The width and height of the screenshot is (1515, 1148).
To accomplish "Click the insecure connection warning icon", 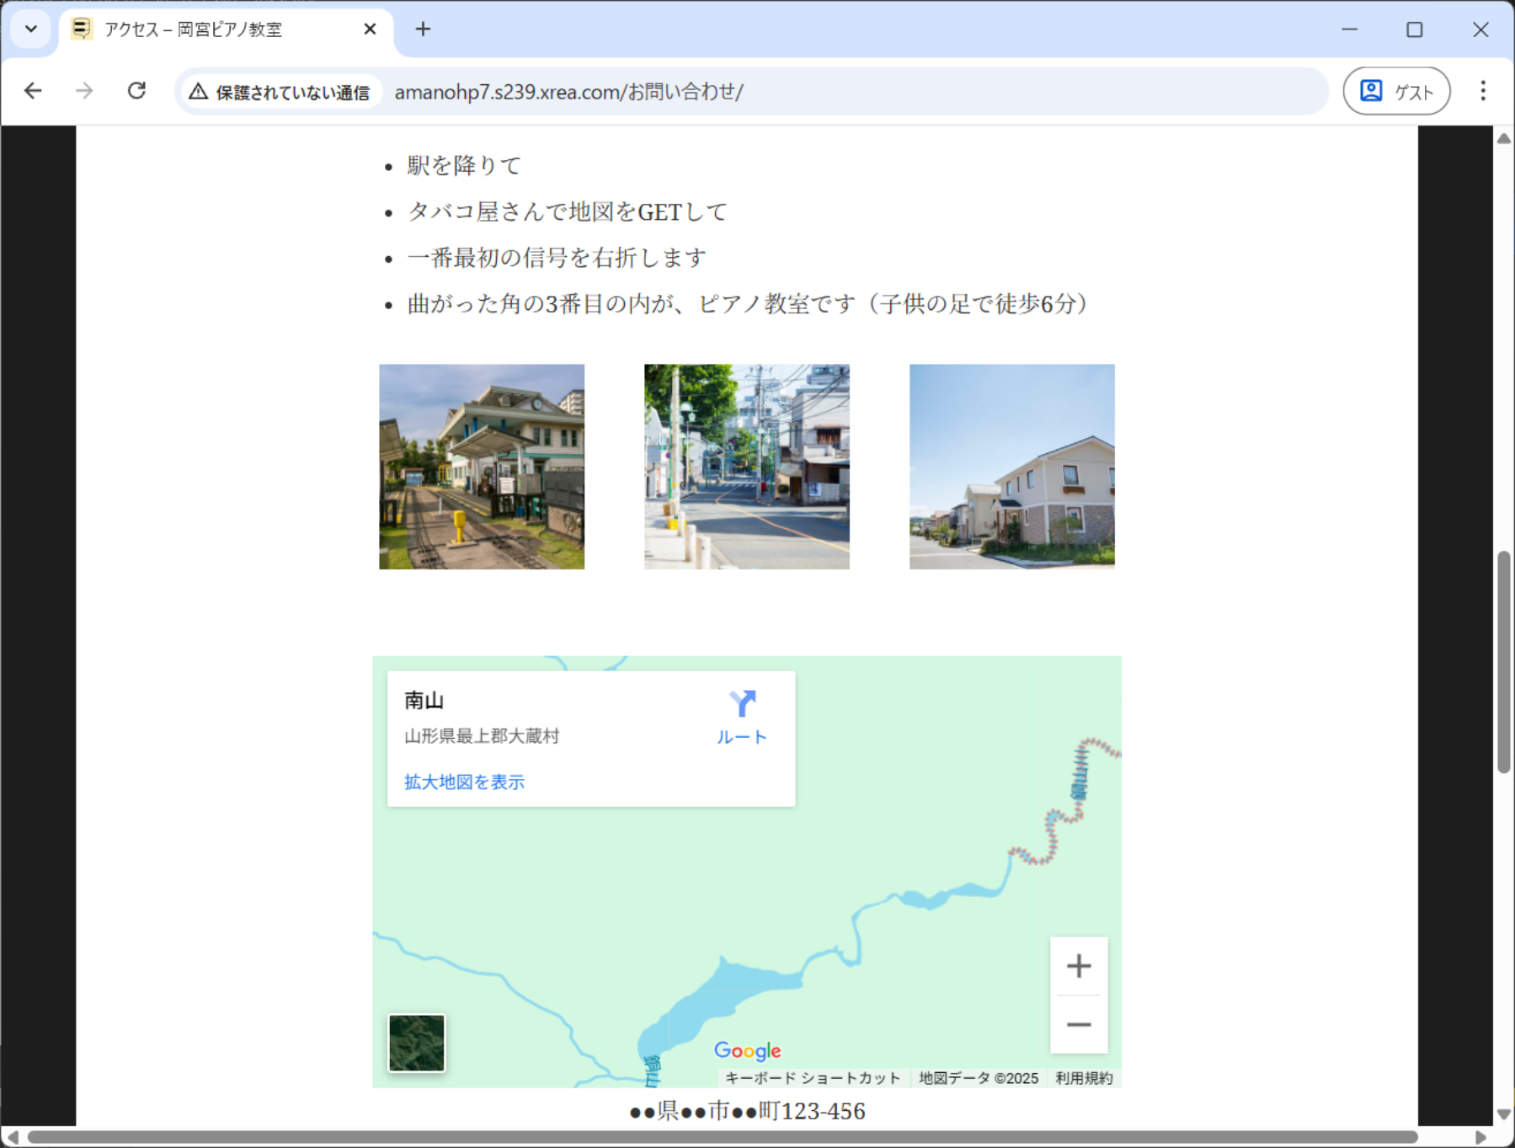I will coord(199,92).
